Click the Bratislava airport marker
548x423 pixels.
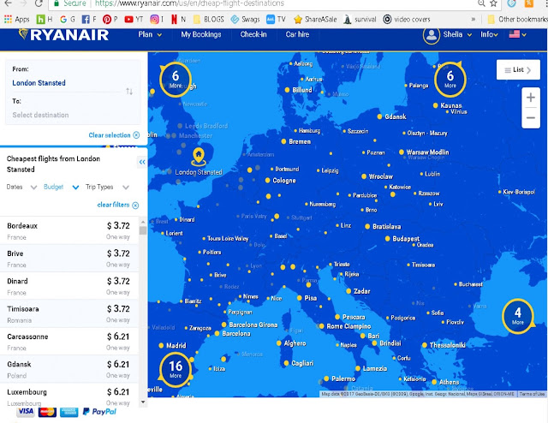(x=367, y=227)
